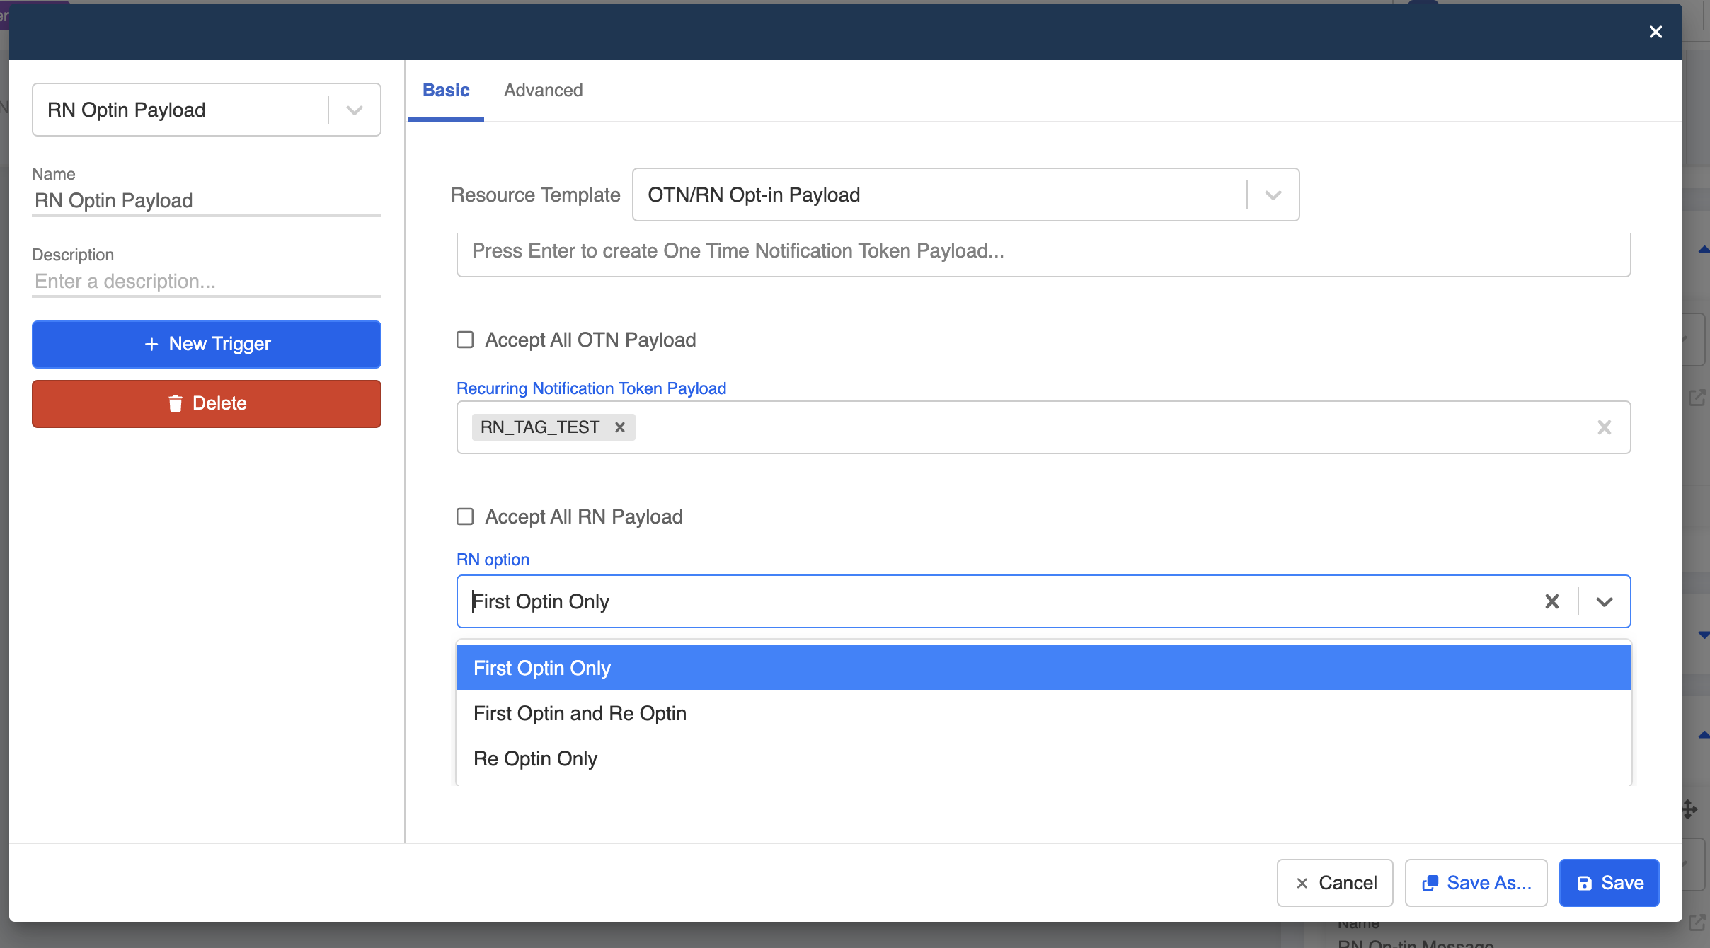
Task: Collapse the RN option dropdown chevron
Action: (x=1604, y=601)
